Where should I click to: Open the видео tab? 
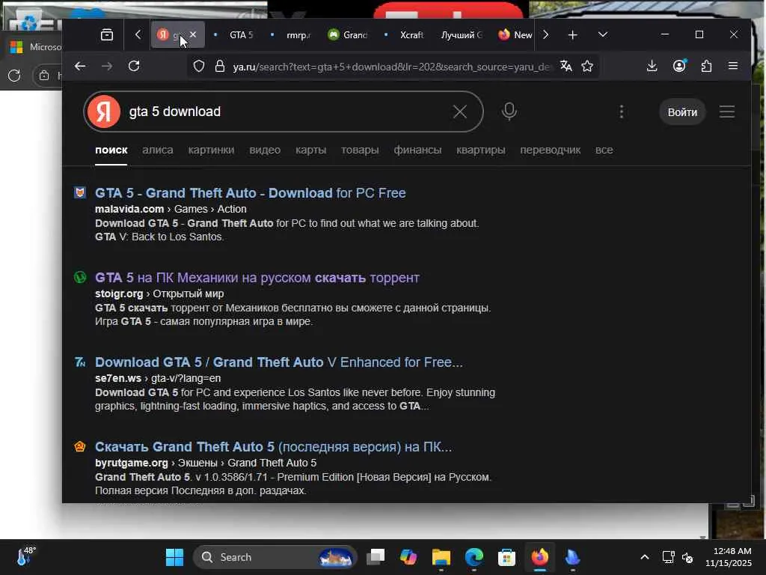coord(265,150)
